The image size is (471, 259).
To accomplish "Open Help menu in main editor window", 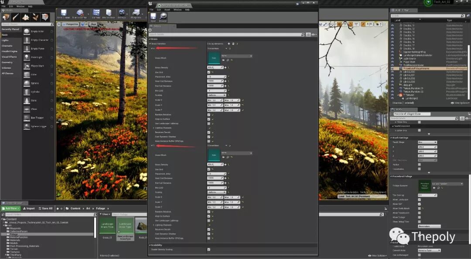I will point(31,6).
